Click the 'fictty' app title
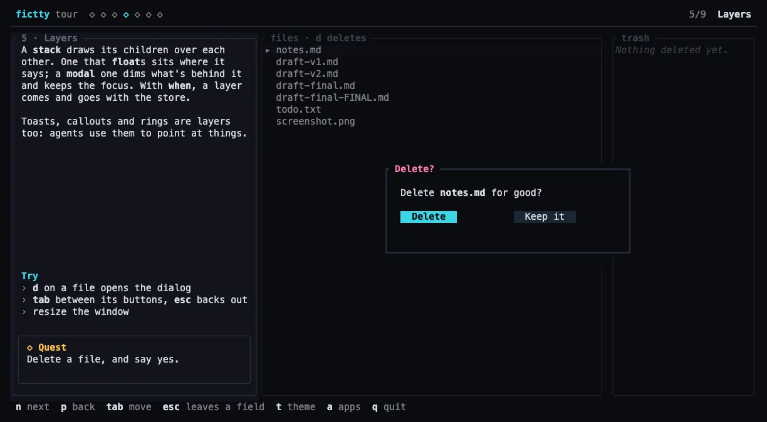This screenshot has height=422, width=767. (33, 14)
